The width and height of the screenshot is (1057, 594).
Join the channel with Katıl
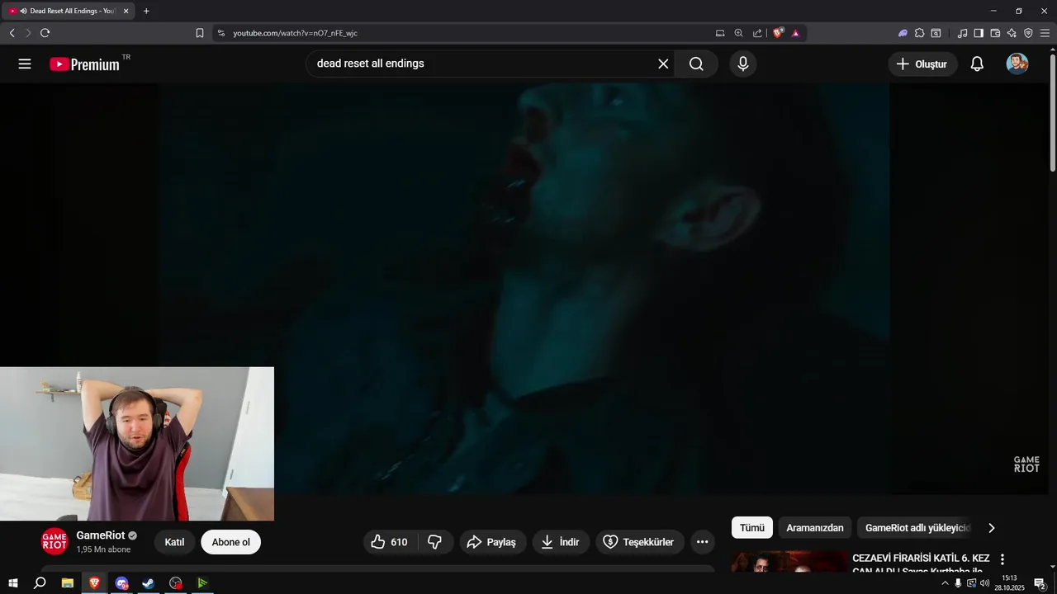pos(174,542)
